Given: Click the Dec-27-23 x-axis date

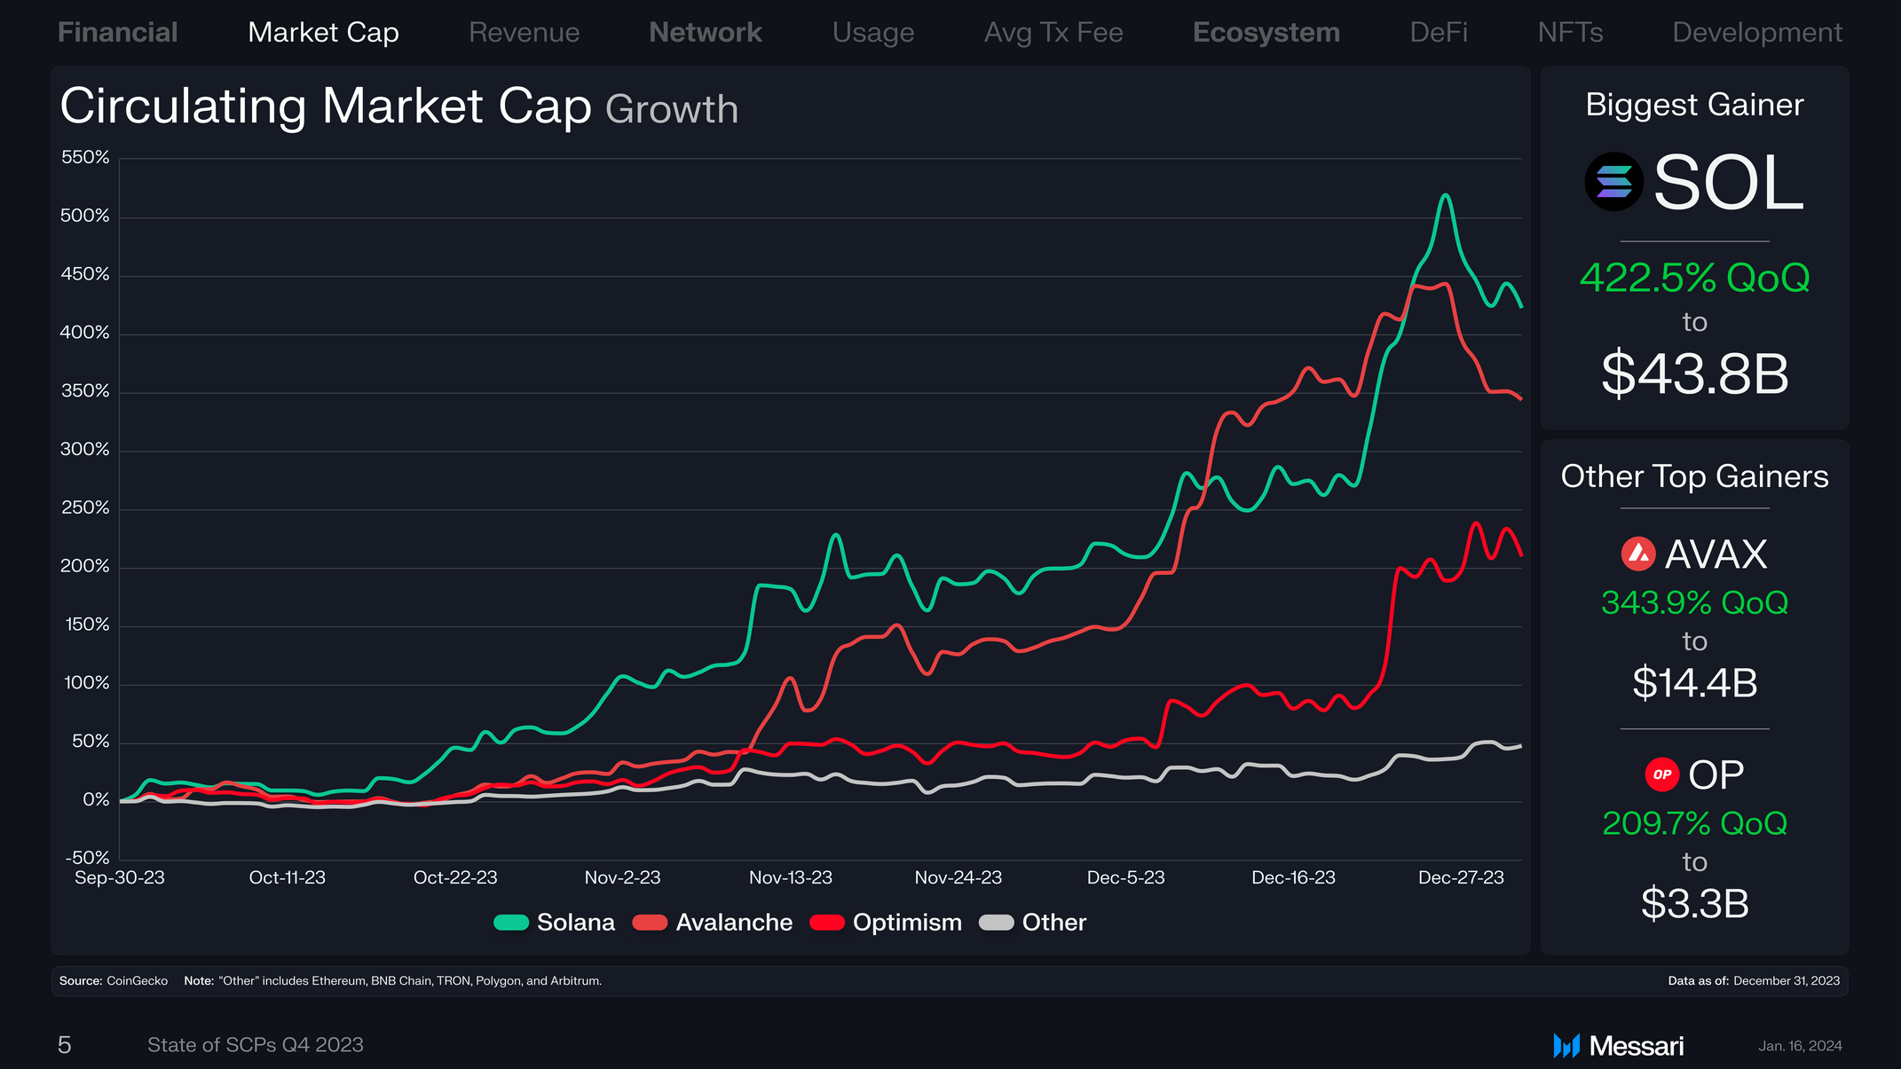Looking at the screenshot, I should 1462,878.
